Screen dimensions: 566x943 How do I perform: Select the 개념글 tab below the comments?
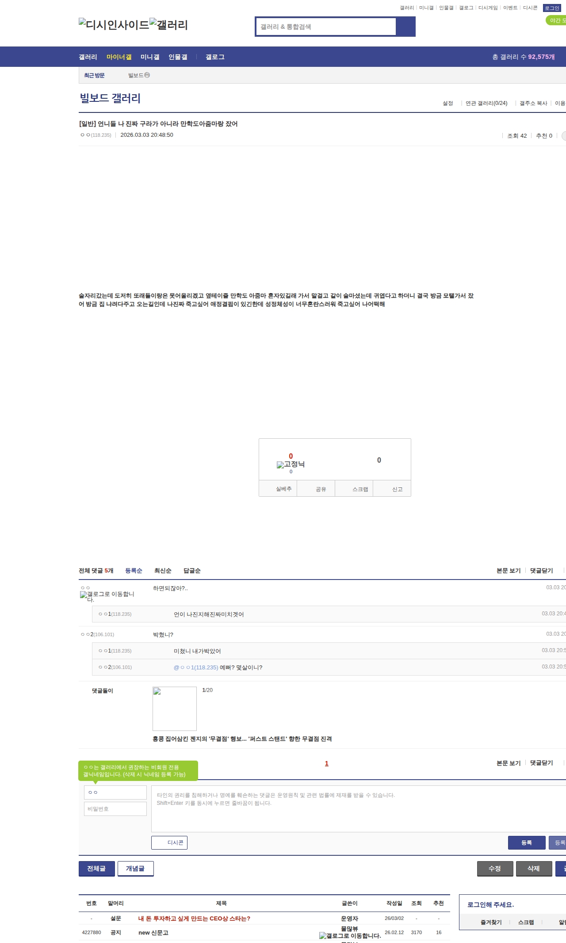click(135, 869)
